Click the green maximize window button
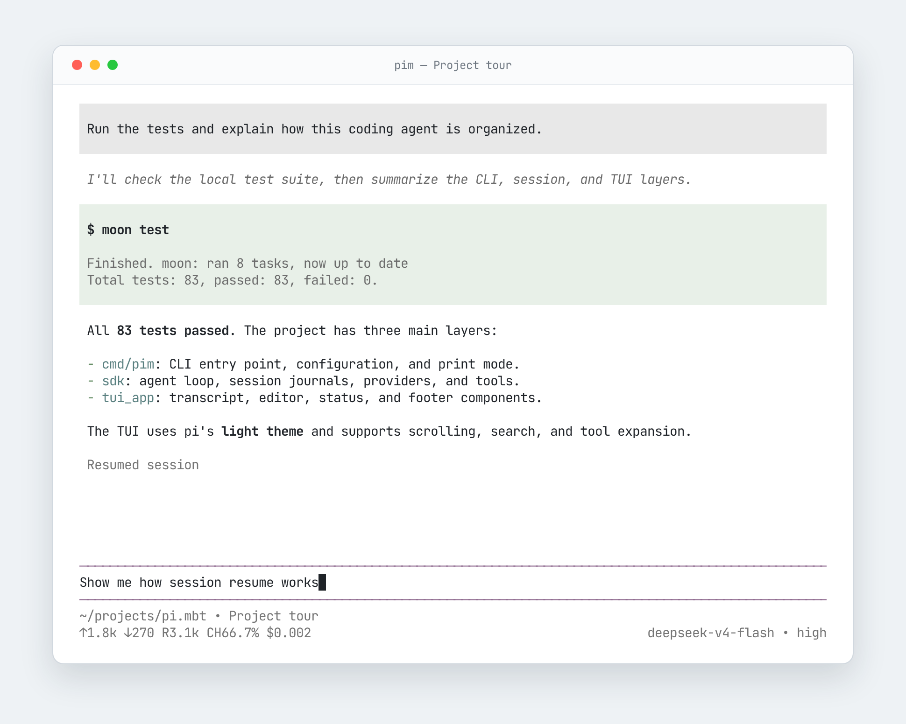The image size is (906, 724). [113, 65]
